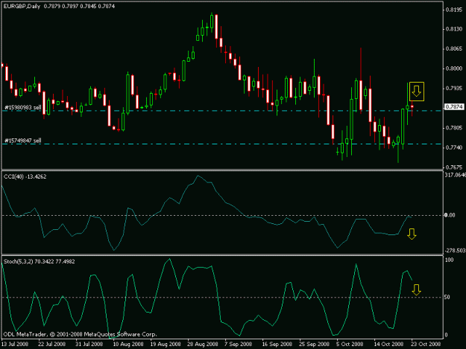Click the 0.7740 price scale label
The image size is (466, 349).
454,147
